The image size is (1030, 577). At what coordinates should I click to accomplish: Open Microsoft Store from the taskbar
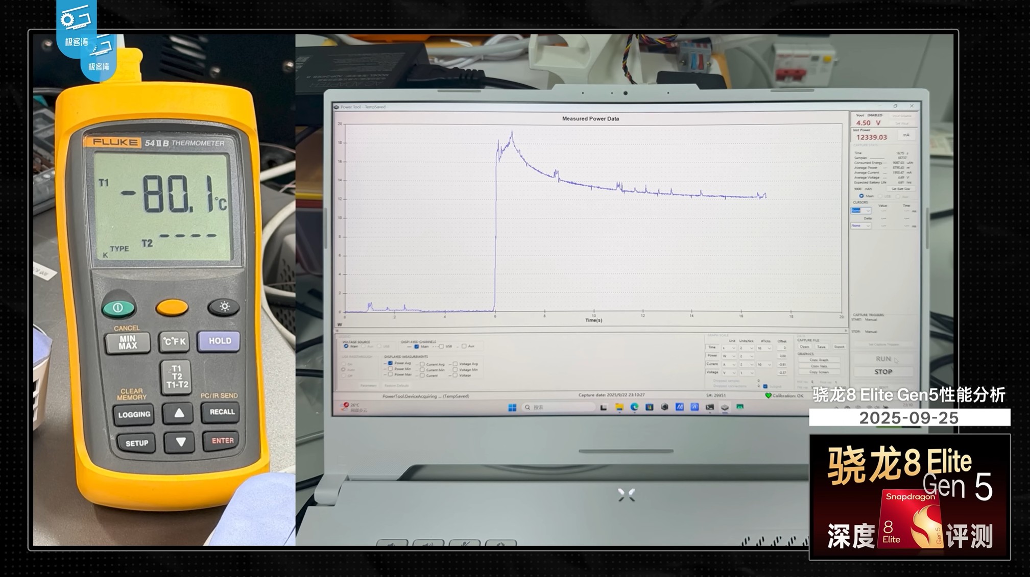tap(650, 407)
